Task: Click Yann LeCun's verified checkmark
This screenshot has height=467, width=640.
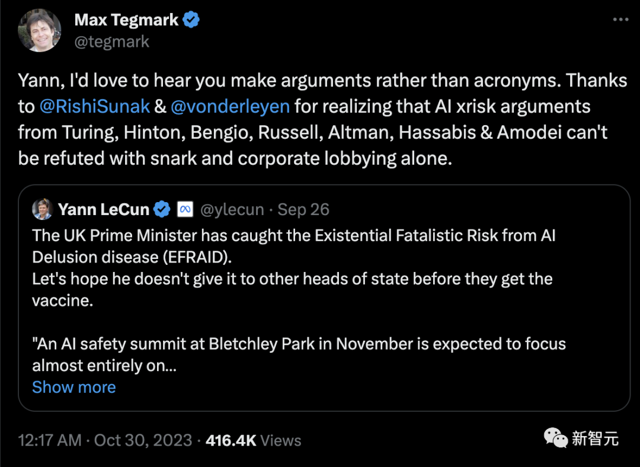Action: tap(161, 209)
